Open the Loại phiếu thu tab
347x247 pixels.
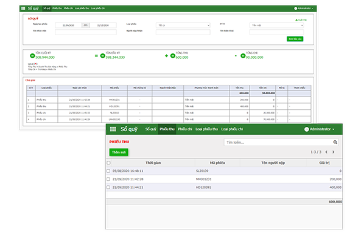point(207,129)
